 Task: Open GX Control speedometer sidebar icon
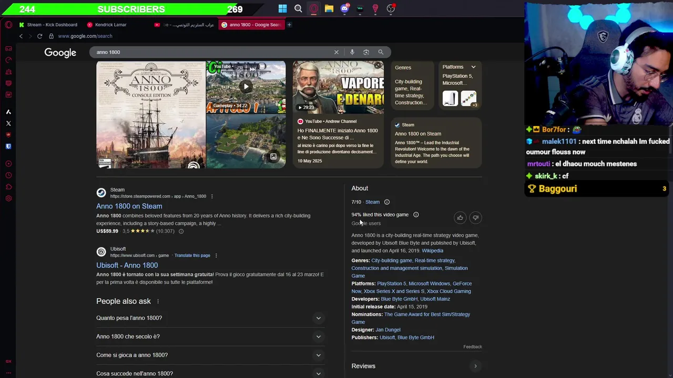pyautogui.click(x=8, y=60)
